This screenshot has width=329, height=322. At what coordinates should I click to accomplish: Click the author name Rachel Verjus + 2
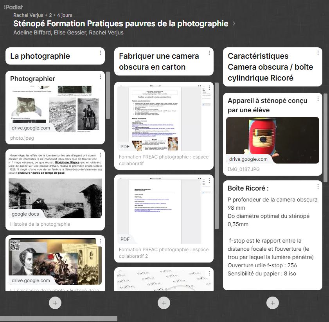click(32, 15)
